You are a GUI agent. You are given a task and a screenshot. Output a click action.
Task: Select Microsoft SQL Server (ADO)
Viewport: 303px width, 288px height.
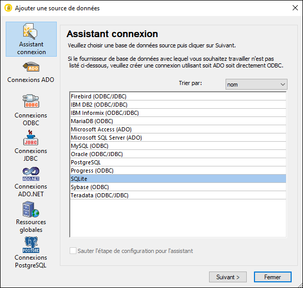[x=178, y=138]
